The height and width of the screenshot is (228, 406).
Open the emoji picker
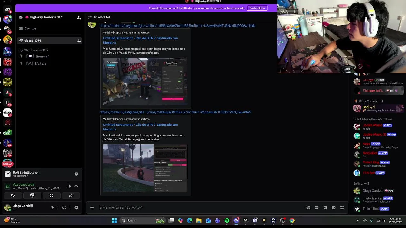click(334, 208)
